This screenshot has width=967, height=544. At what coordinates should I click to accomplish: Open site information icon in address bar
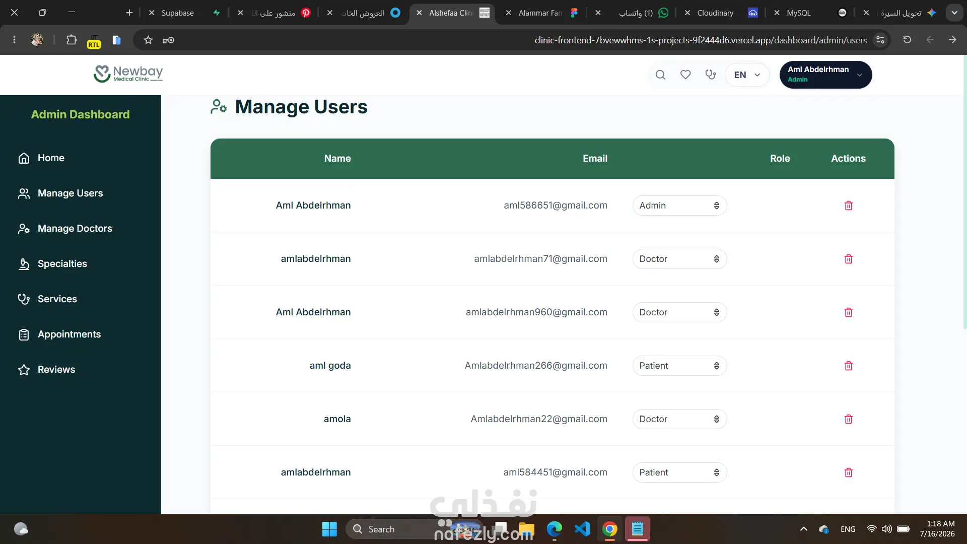point(880,40)
